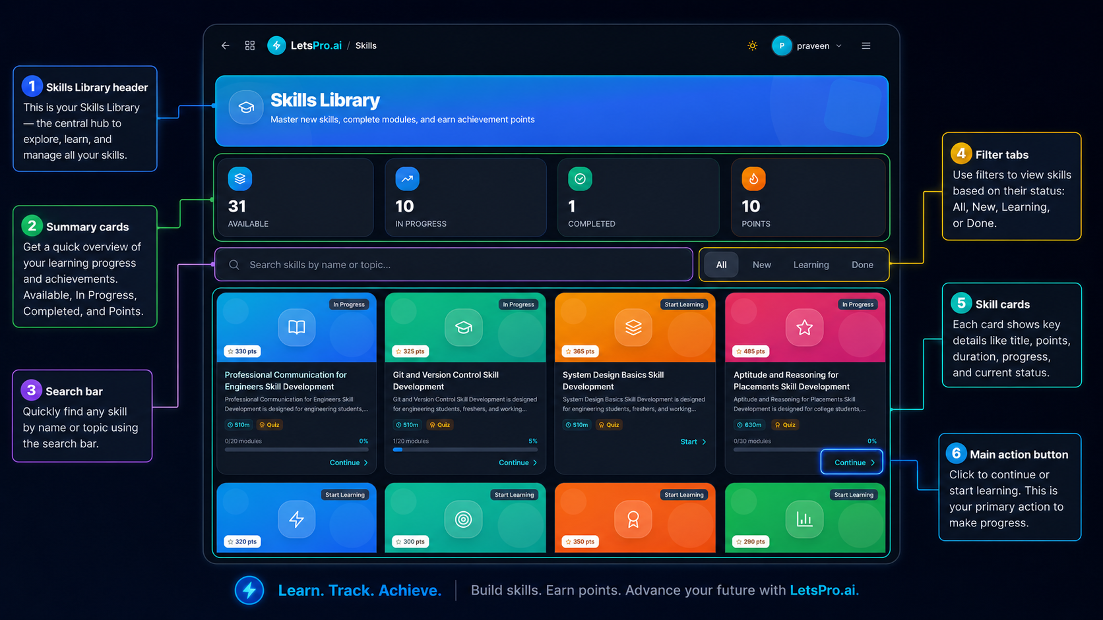Image resolution: width=1103 pixels, height=620 pixels.
Task: Continue Aptitude and Reasoning skill
Action: click(852, 463)
